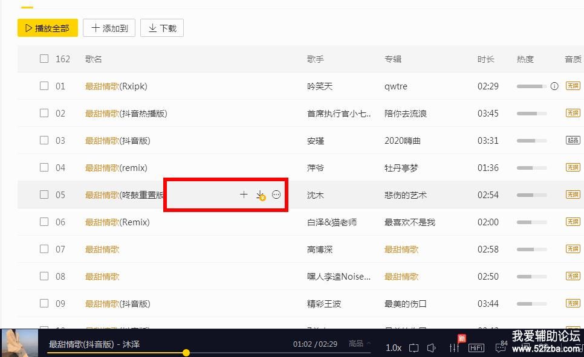The height and width of the screenshot is (357, 584).
Task: Check the box for song 07
Action: pyautogui.click(x=44, y=249)
